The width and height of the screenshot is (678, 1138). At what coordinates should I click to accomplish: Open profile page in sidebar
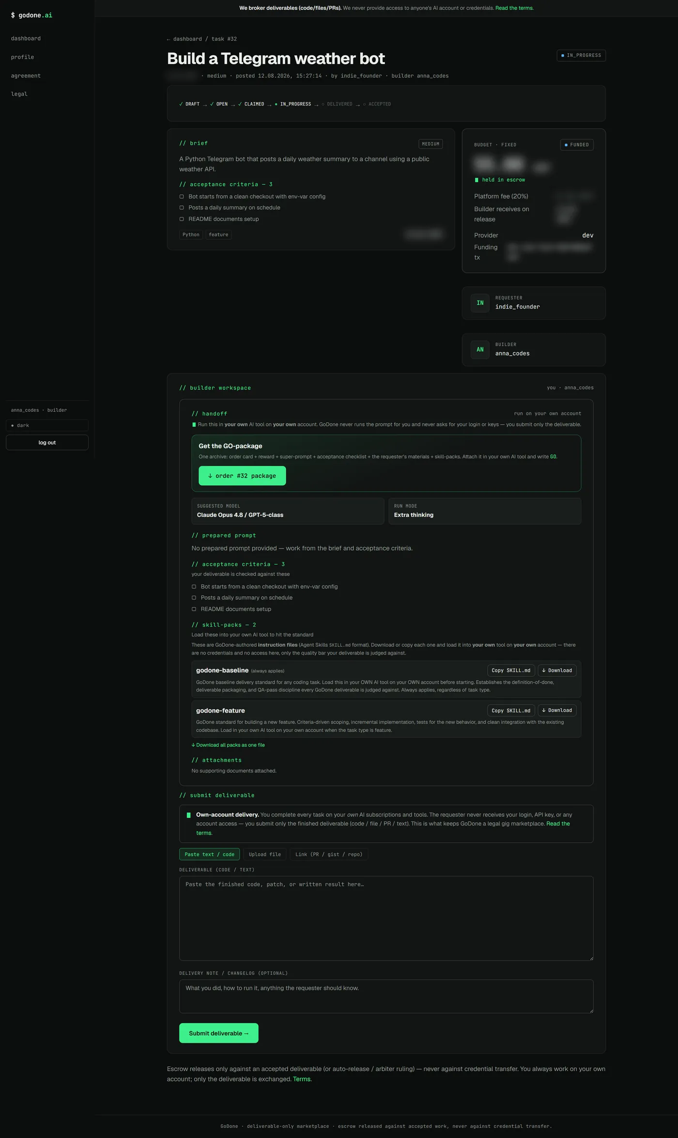click(23, 57)
